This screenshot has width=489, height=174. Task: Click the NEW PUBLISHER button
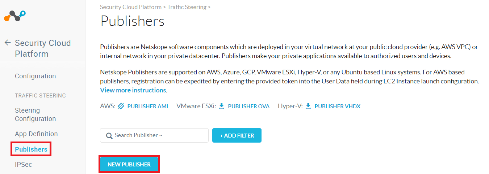point(129,164)
